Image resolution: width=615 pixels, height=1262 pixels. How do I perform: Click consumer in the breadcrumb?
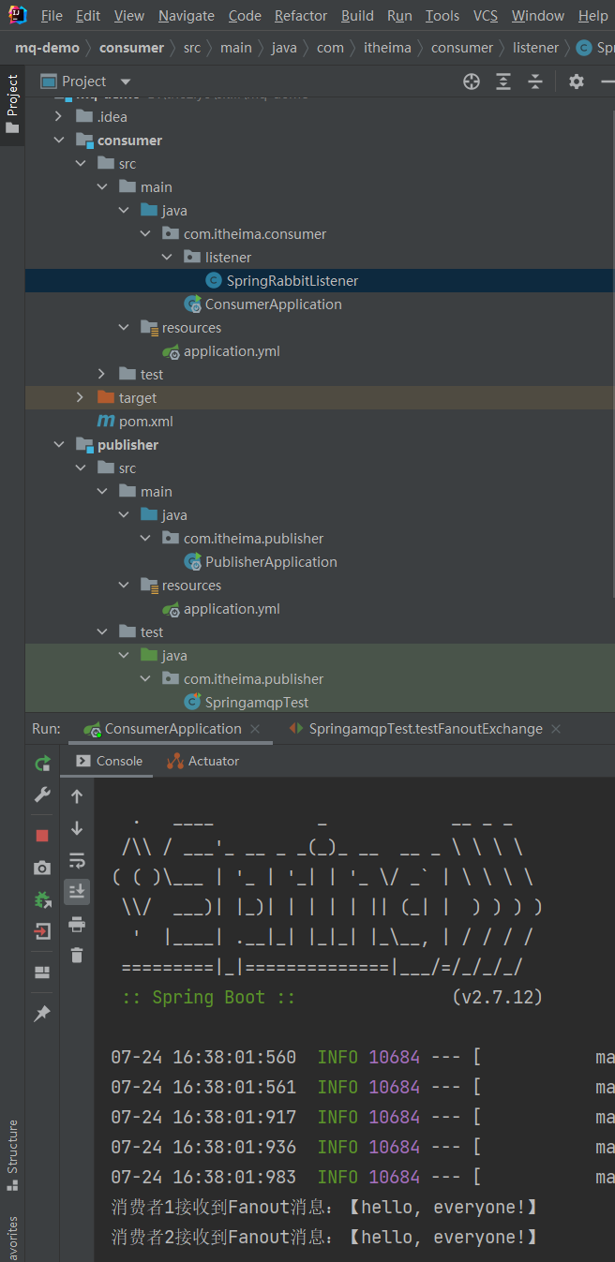(130, 47)
